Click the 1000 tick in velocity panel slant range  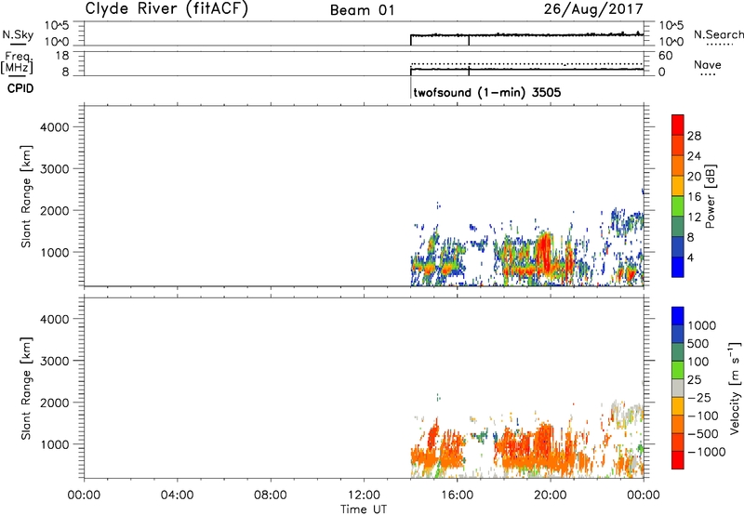(x=55, y=444)
